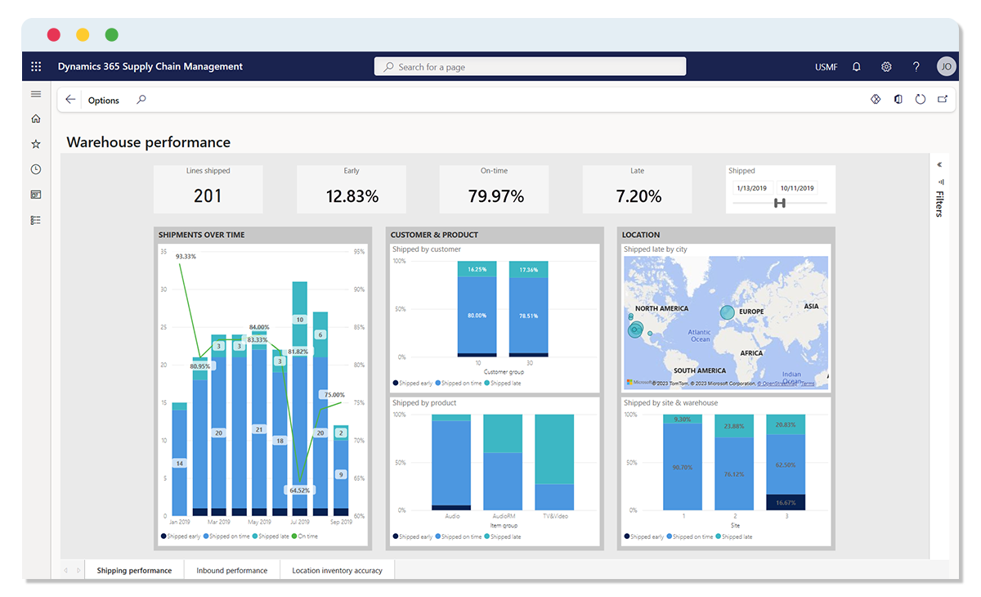Viewport: 981px width, 597px height.
Task: Open the app launcher waffle icon
Action: (36, 67)
